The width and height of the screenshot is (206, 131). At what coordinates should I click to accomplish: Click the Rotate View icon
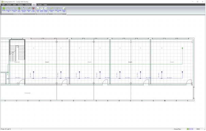point(64,9)
